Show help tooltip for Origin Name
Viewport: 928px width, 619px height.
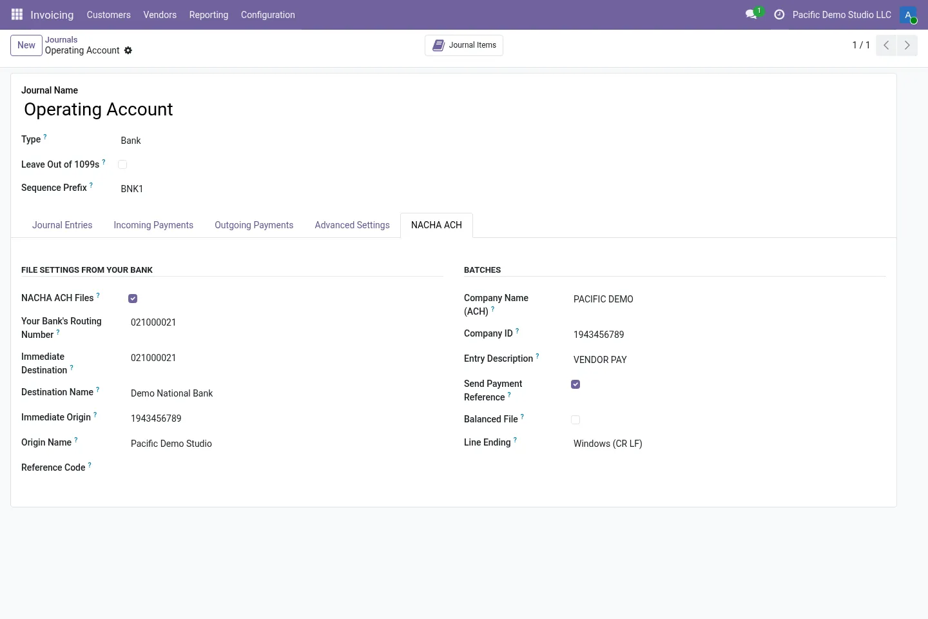tap(76, 440)
